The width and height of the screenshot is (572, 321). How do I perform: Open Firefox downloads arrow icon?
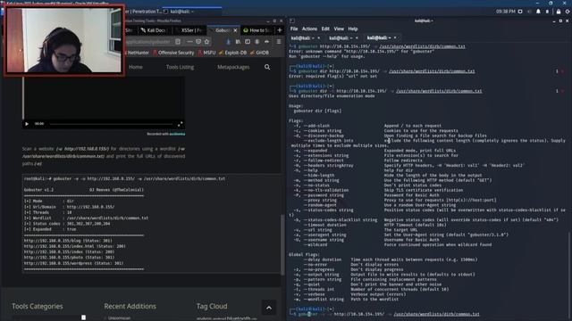(229, 42)
